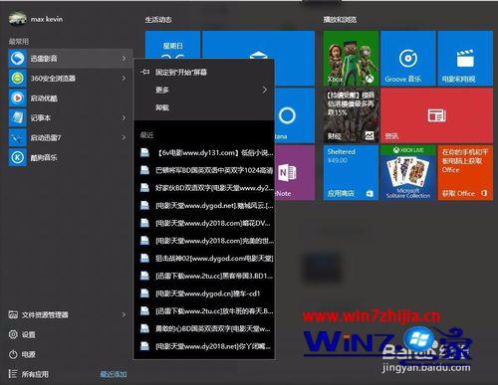The image size is (498, 385).
Task: Launch the 电影和电视 tile
Action: [x=465, y=59]
